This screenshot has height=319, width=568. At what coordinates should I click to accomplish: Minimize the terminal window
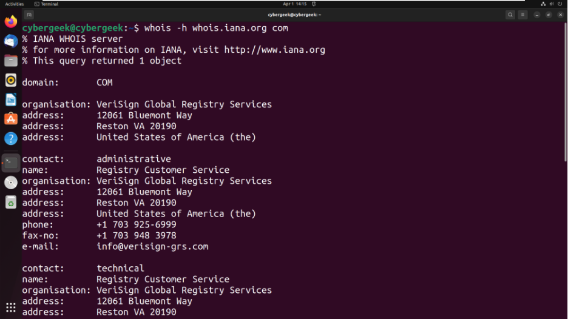click(x=537, y=15)
